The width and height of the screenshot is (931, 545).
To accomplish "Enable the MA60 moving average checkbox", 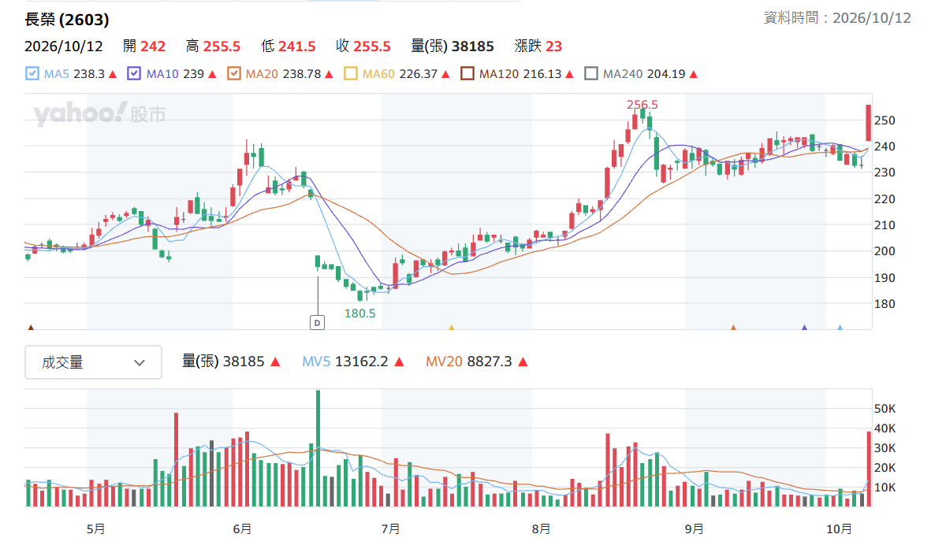I will tap(350, 73).
